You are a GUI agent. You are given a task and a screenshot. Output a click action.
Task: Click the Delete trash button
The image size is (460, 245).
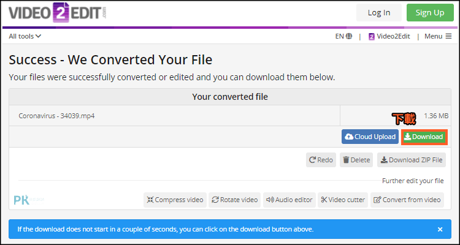tap(356, 160)
